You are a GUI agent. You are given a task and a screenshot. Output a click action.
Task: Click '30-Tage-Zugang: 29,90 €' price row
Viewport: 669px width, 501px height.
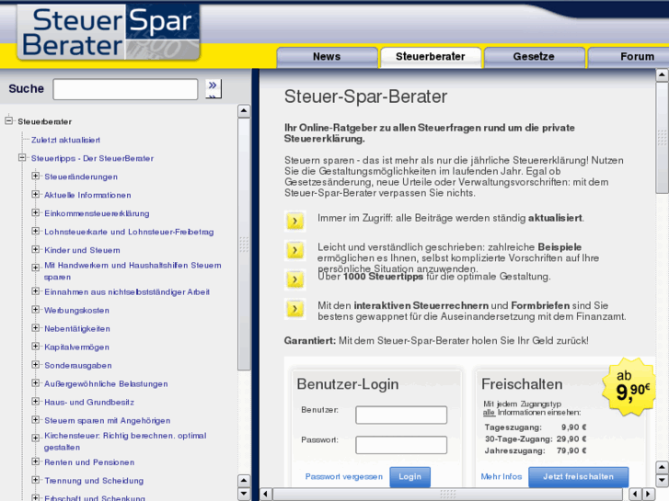tap(536, 438)
